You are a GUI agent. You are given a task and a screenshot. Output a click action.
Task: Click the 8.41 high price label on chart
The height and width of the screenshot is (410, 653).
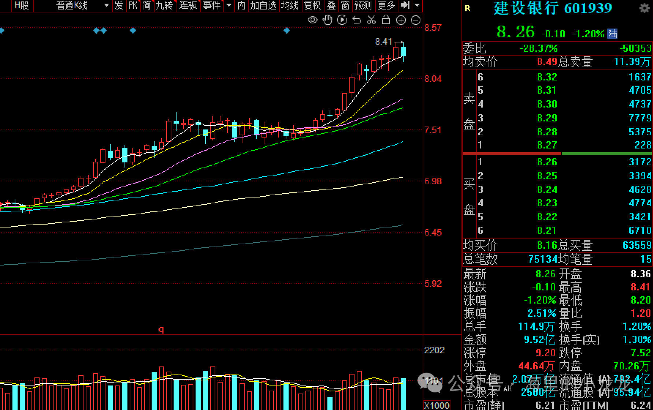(x=383, y=42)
